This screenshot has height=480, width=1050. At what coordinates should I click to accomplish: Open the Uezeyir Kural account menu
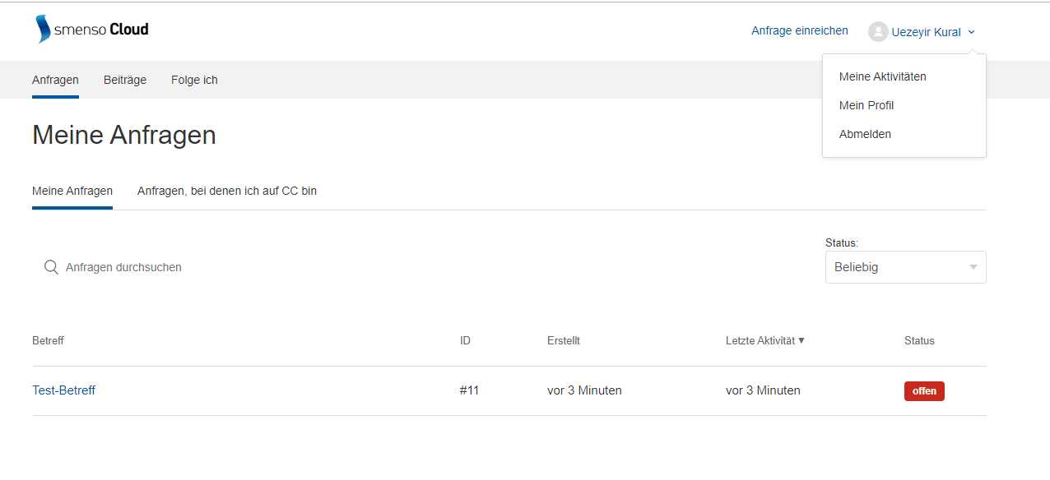pyautogui.click(x=922, y=32)
